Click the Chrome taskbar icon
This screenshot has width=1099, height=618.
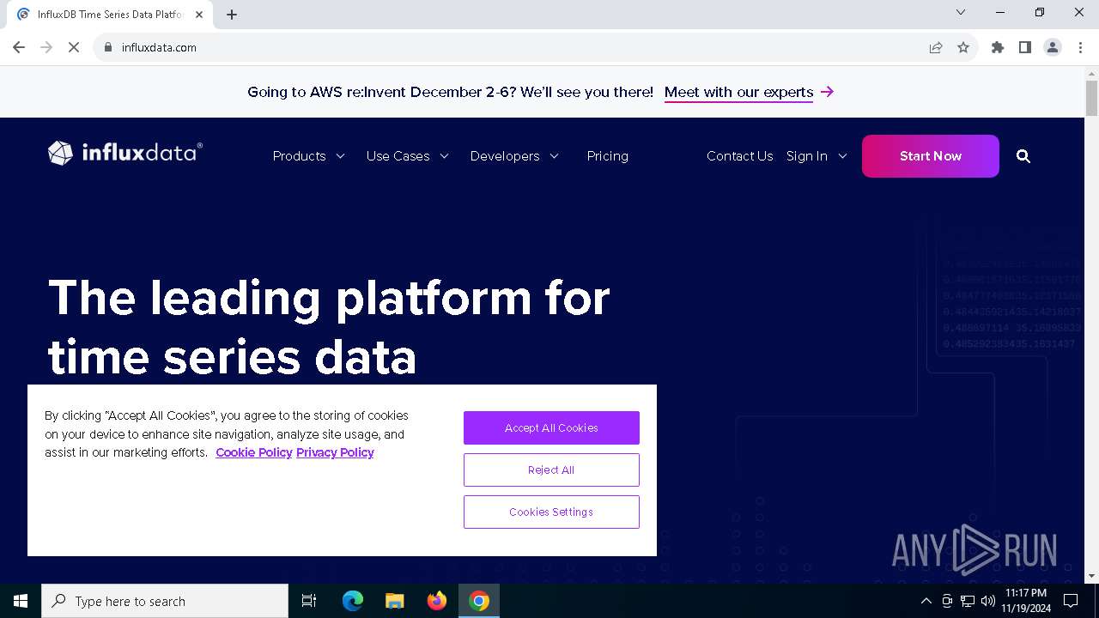click(479, 601)
